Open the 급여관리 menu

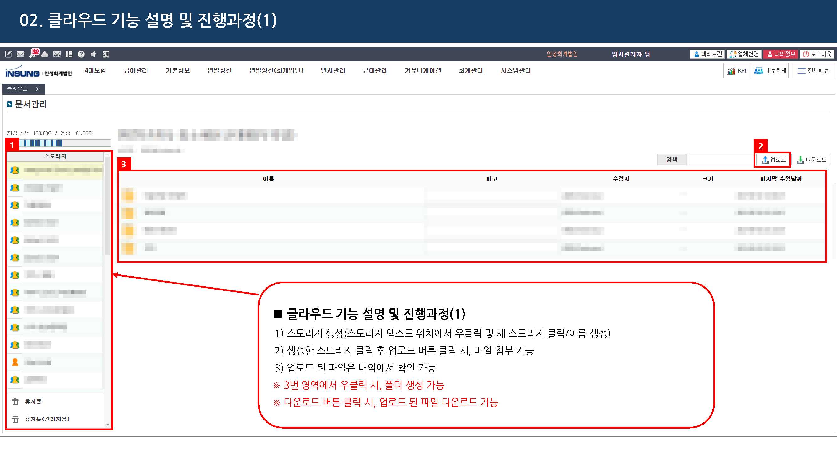pyautogui.click(x=136, y=70)
